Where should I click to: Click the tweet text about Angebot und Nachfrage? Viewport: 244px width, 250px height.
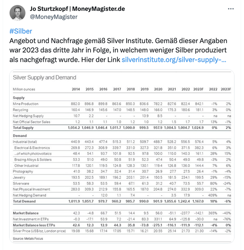pos(118,50)
